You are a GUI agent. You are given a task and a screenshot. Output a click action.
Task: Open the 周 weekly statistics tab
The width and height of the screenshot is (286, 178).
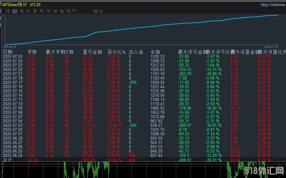point(22,11)
